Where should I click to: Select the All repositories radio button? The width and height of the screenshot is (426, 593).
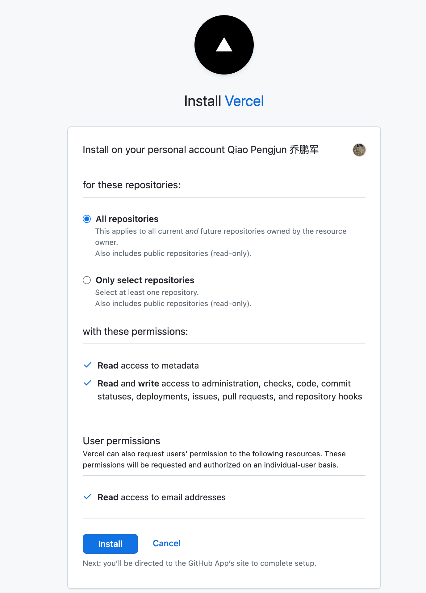click(87, 219)
